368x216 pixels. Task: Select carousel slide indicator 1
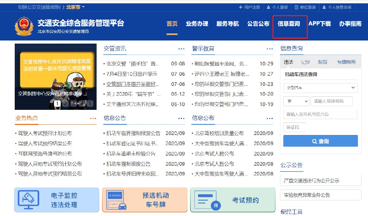coord(57,103)
